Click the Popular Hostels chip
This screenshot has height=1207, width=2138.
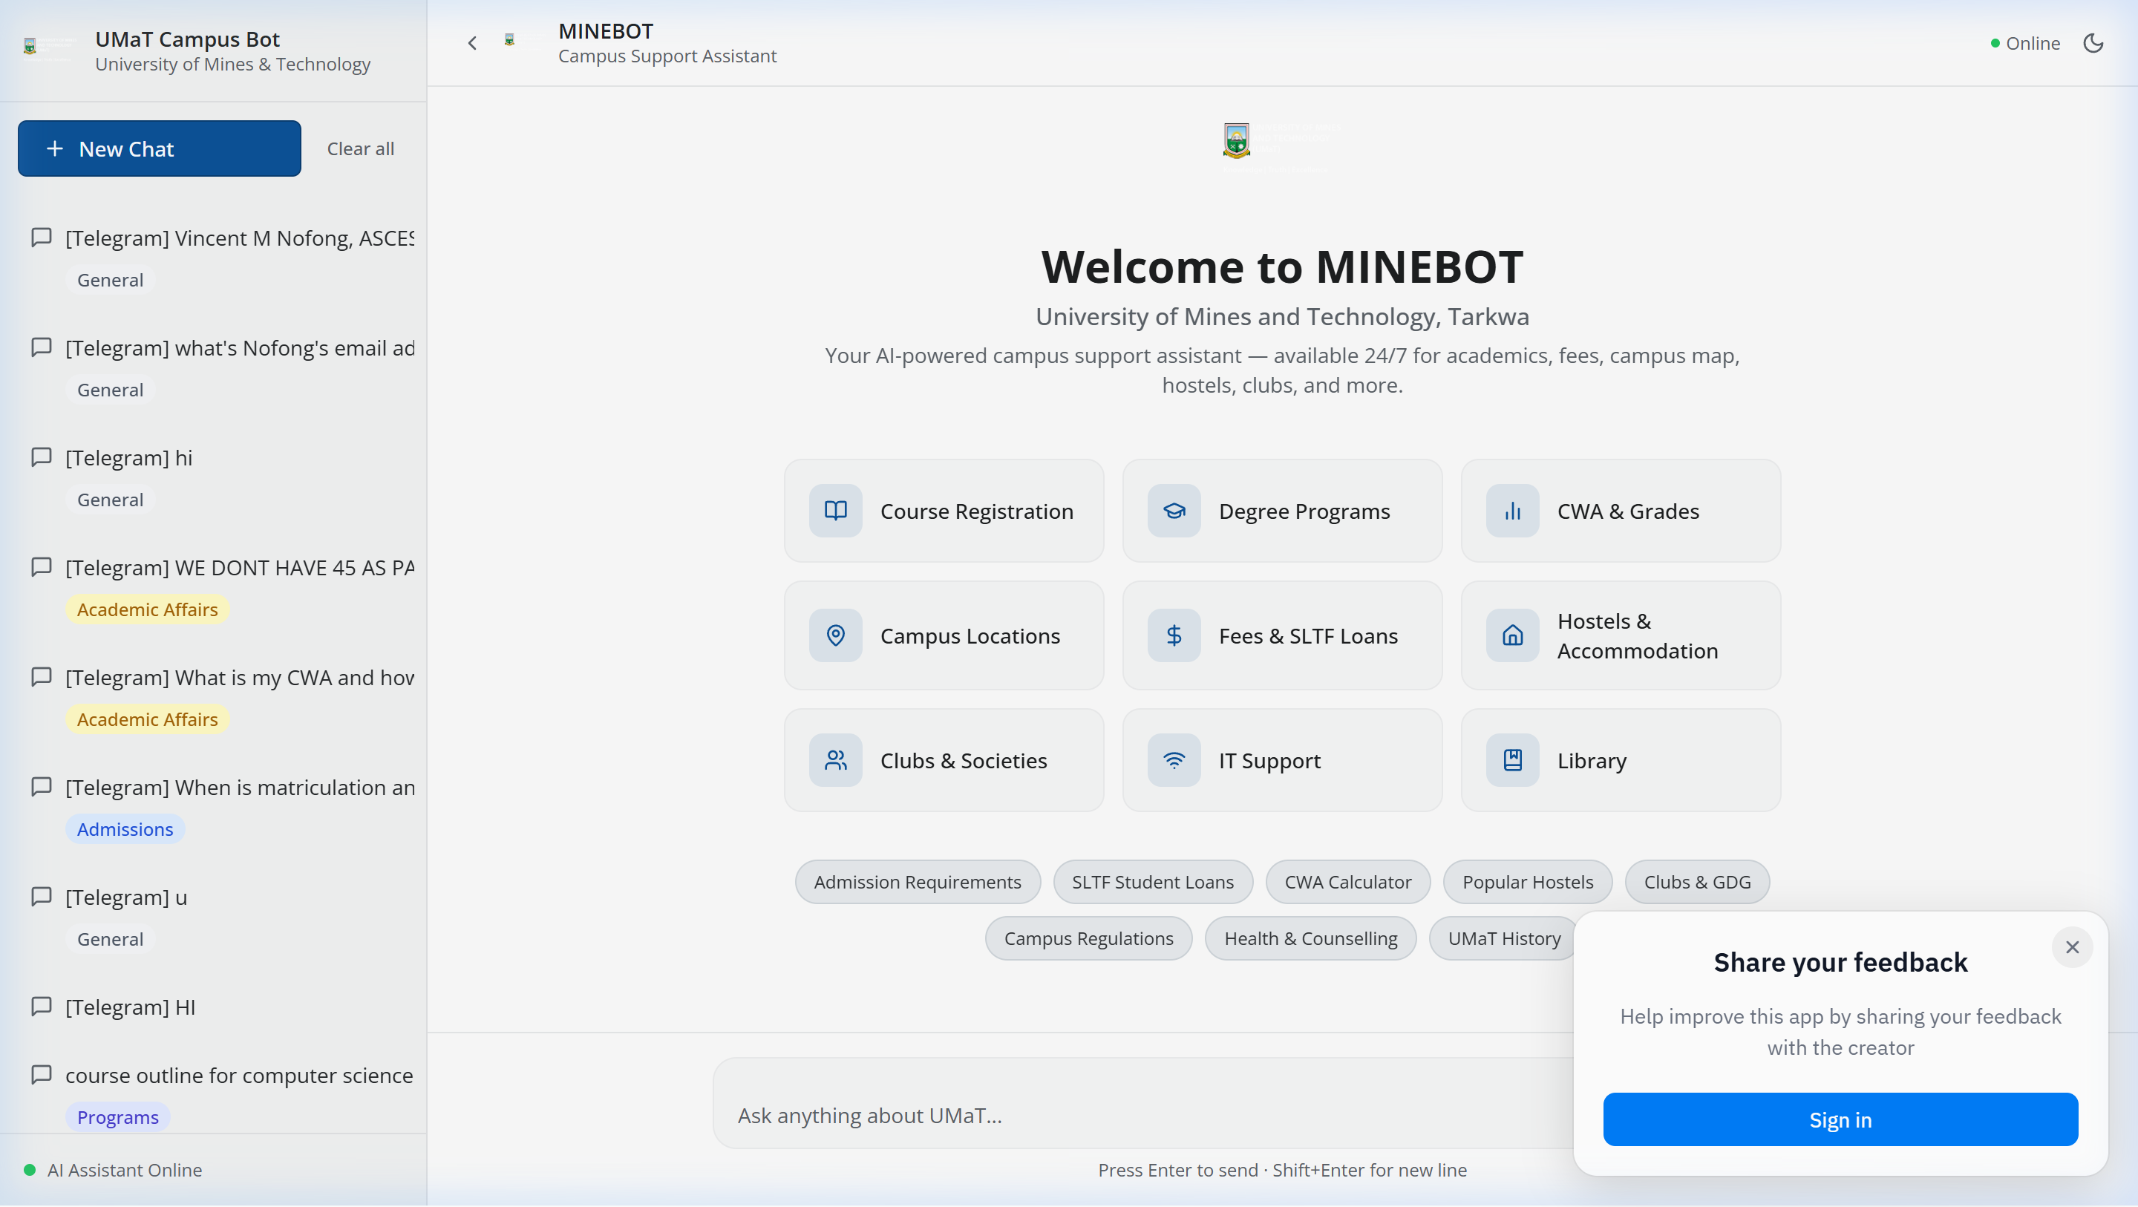point(1528,882)
